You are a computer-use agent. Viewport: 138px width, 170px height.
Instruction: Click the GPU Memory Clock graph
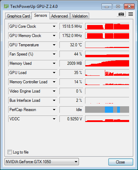tap(107, 36)
